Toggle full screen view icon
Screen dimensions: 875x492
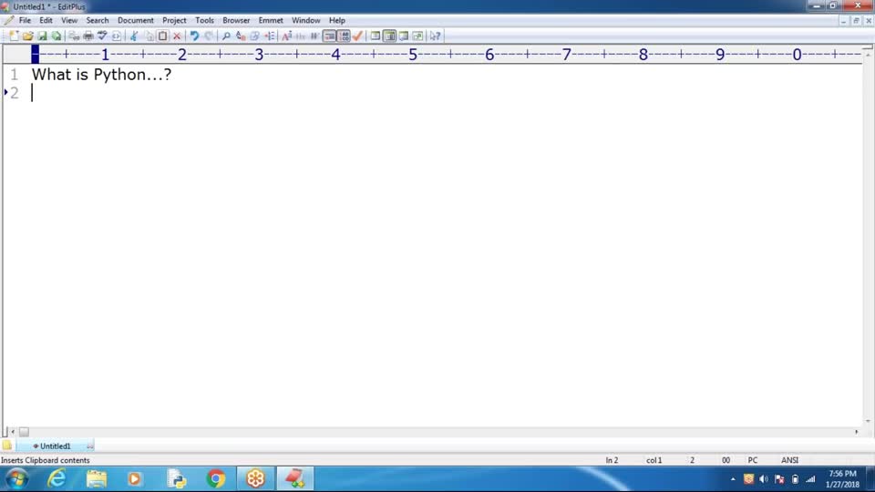pos(417,36)
